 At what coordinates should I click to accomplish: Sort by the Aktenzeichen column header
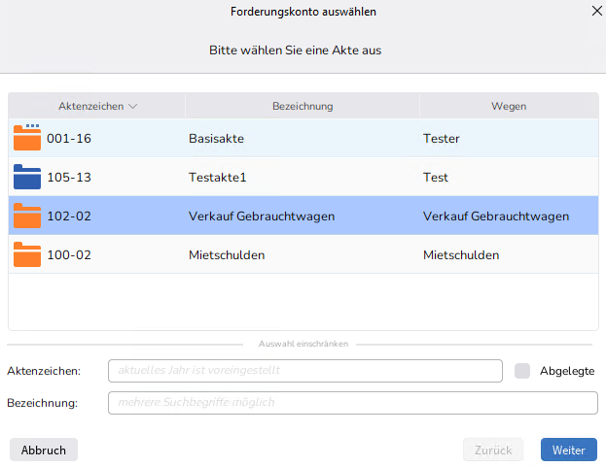coord(97,106)
